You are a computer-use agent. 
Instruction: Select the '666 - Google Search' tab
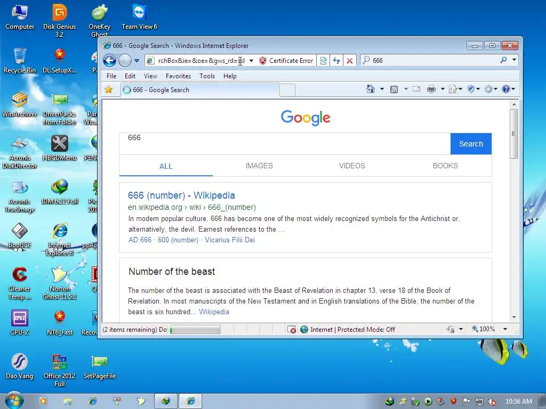(200, 89)
